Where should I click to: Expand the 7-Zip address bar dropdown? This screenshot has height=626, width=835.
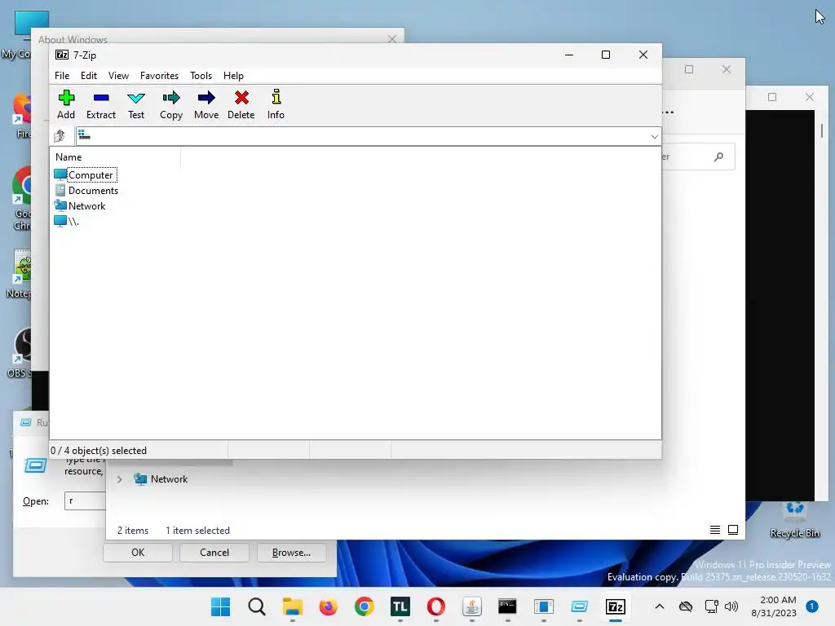654,137
